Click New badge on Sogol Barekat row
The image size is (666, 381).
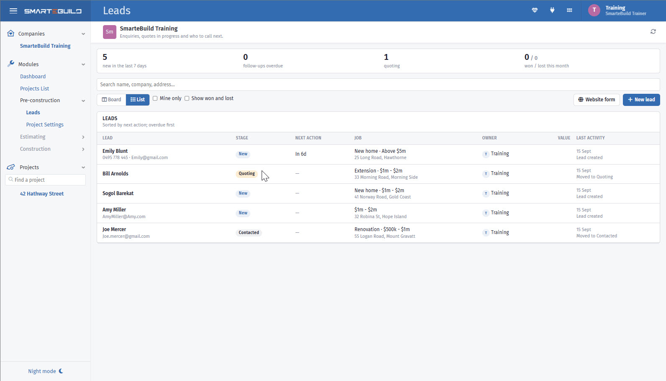[243, 193]
